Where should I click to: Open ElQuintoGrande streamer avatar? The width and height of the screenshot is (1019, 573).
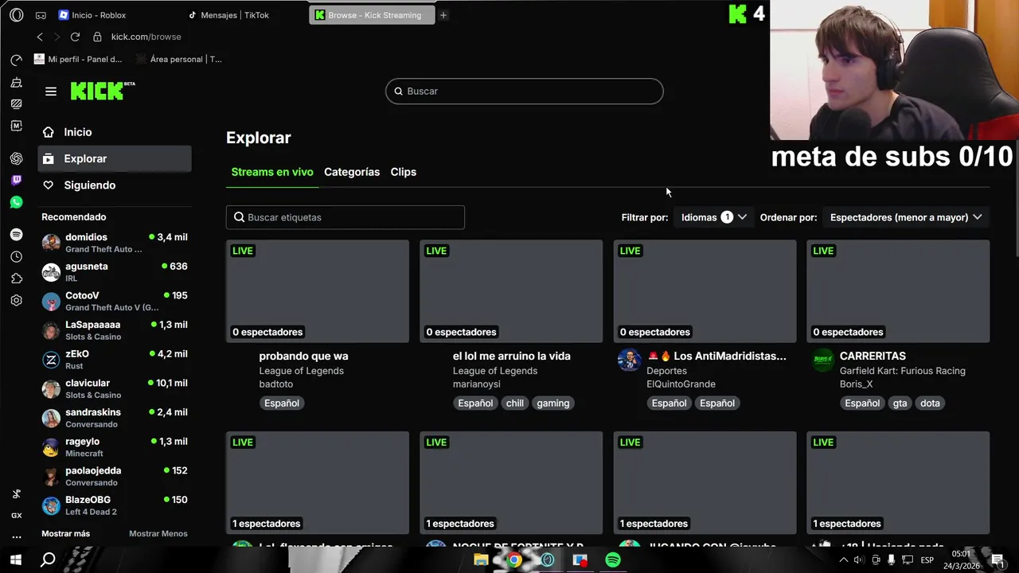coord(629,360)
